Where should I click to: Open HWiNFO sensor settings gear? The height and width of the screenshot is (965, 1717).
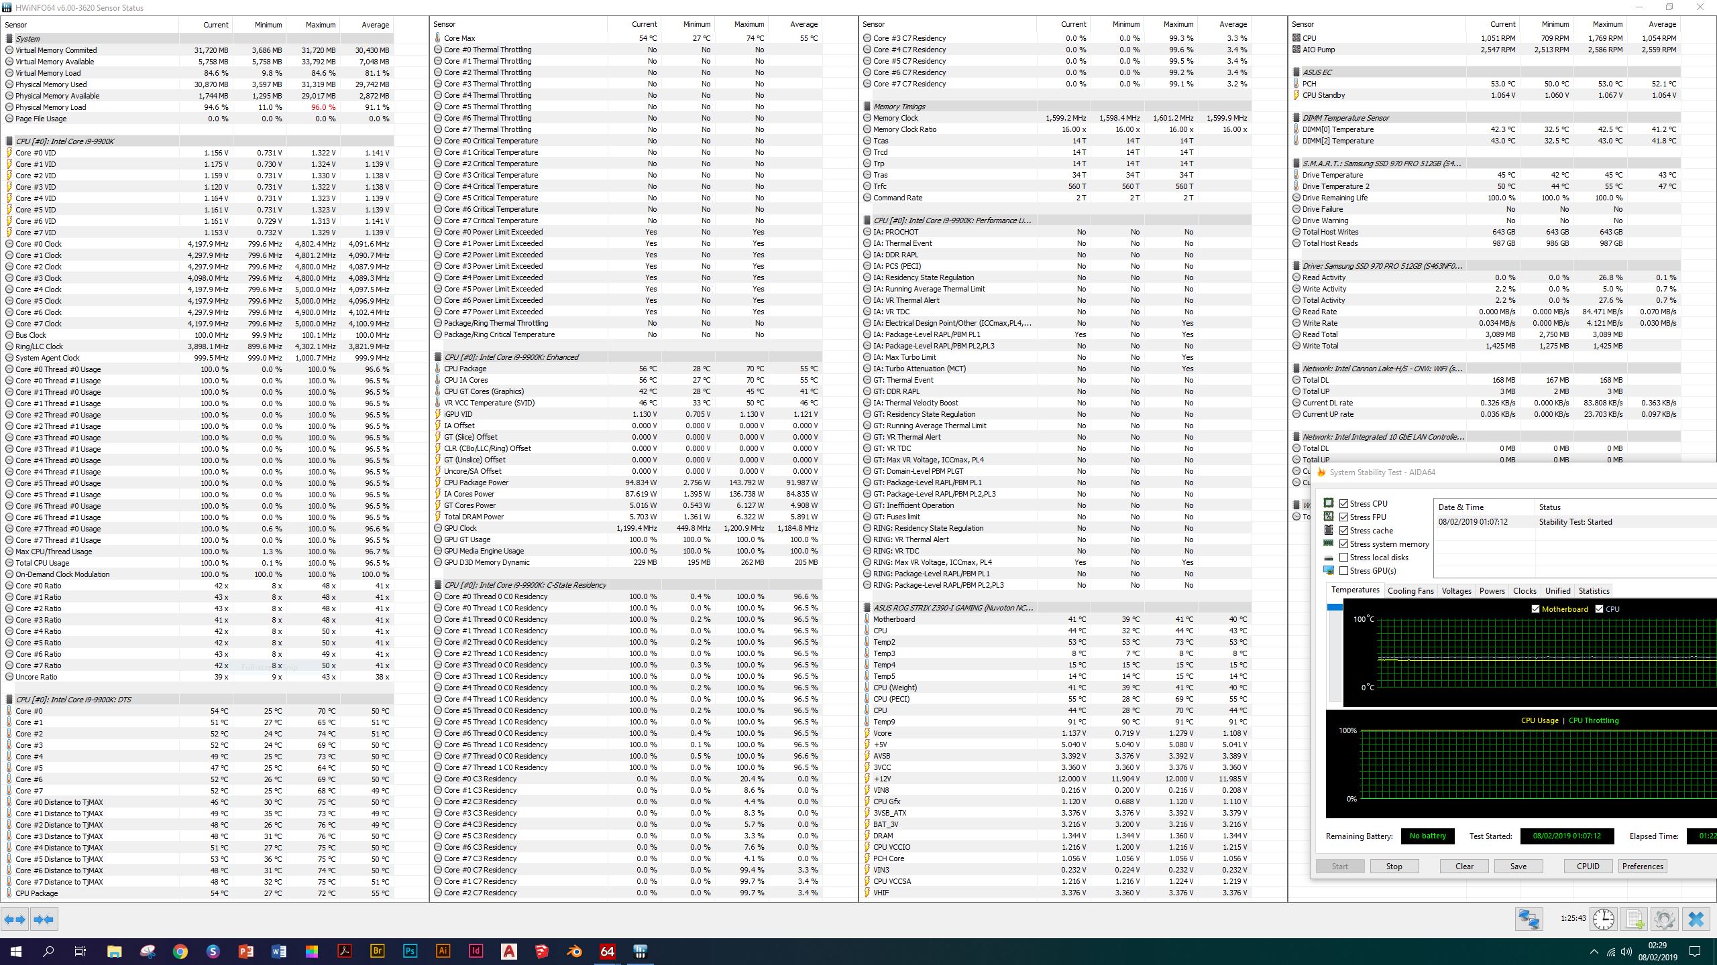click(1665, 919)
